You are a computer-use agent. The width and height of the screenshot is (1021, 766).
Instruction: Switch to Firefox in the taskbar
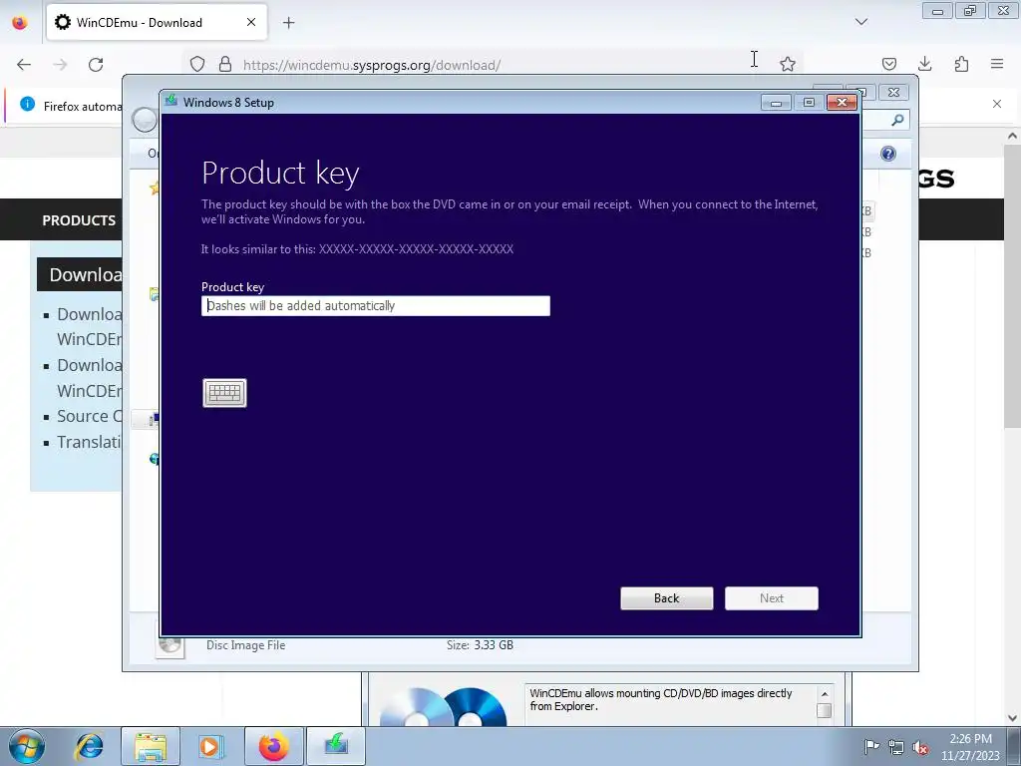point(273,746)
